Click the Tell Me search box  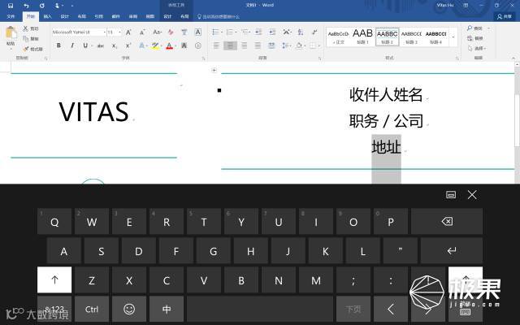(219, 16)
